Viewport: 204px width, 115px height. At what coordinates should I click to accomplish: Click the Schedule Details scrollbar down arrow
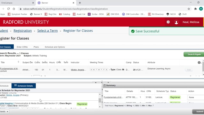coord(100,107)
